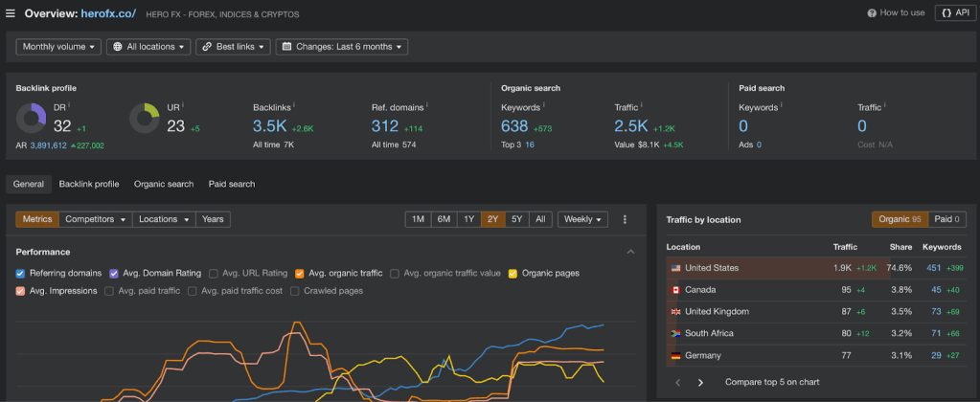
Task: Select the Metrics chart mode
Action: tap(37, 219)
